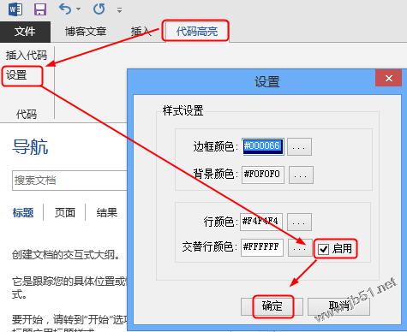Click the Word application icon
This screenshot has width=407, height=332.
click(15, 9)
